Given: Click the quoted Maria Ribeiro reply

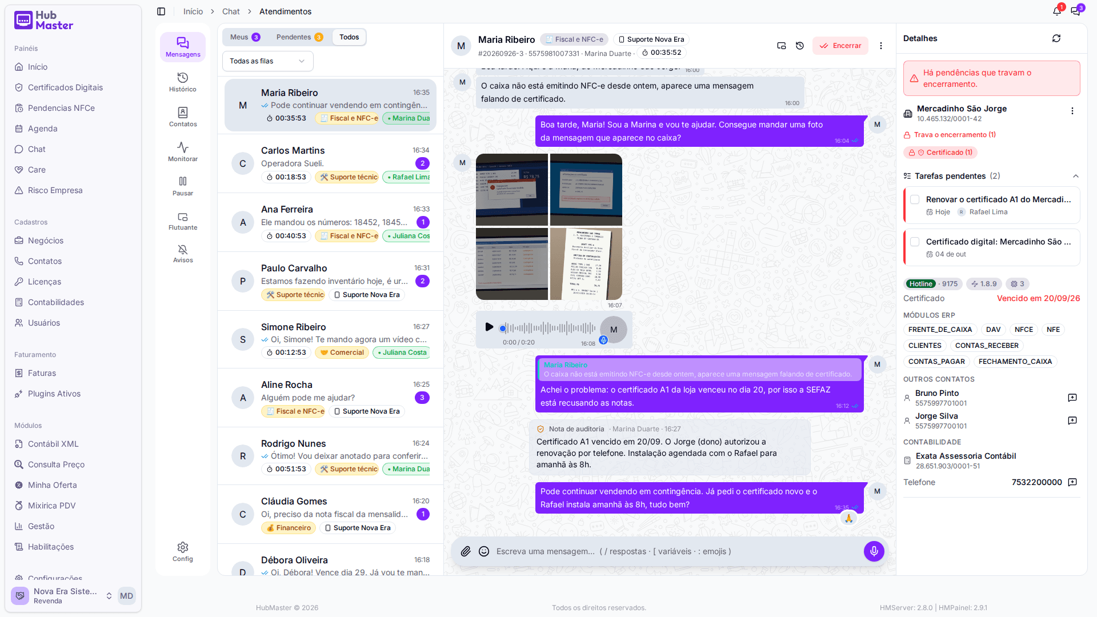Looking at the screenshot, I should point(699,370).
